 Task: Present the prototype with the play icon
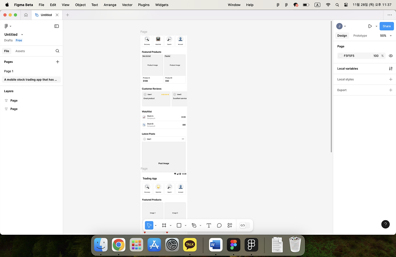click(370, 26)
